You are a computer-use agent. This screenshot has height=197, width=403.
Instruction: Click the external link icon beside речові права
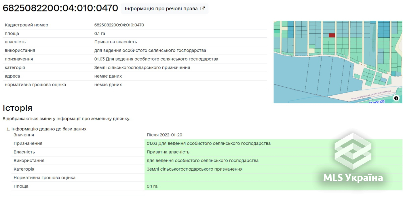[x=203, y=9]
